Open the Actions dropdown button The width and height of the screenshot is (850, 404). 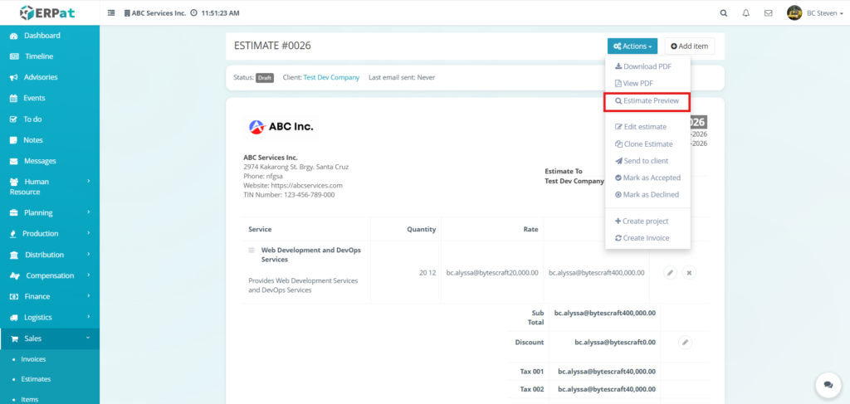[632, 46]
